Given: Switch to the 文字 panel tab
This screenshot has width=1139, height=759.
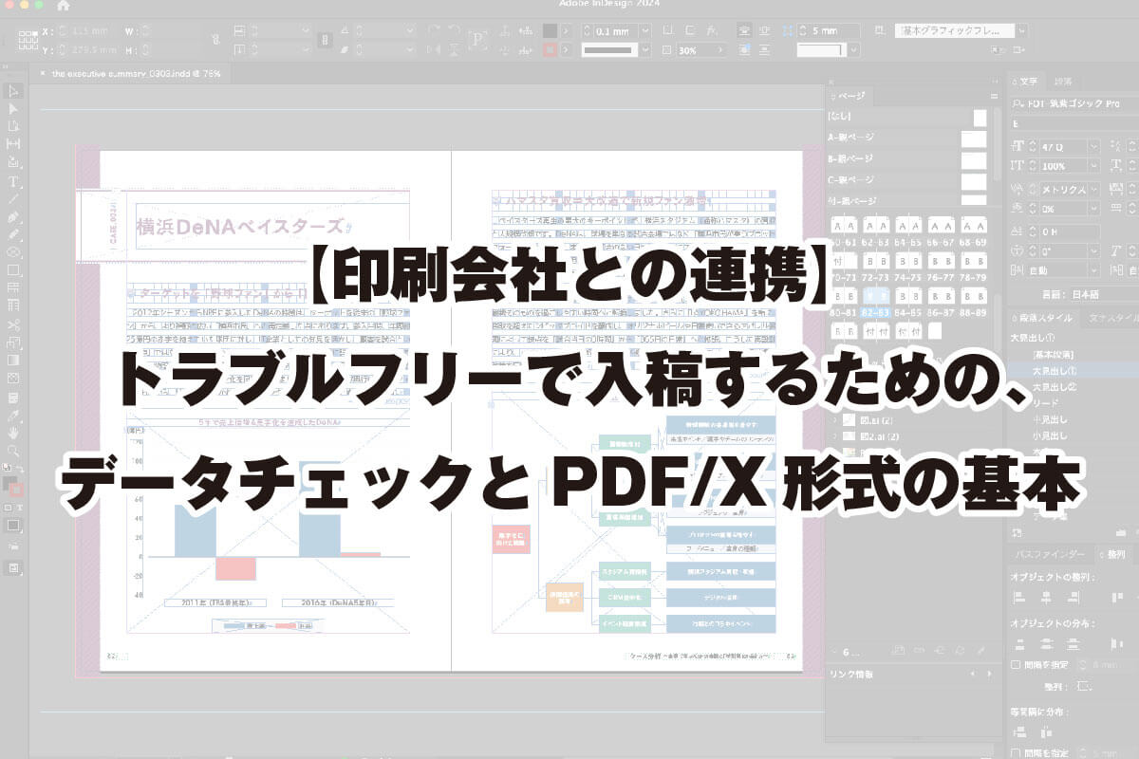Looking at the screenshot, I should point(1027,81).
